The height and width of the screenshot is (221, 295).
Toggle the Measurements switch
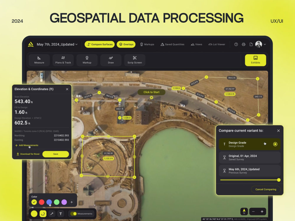click(x=73, y=214)
